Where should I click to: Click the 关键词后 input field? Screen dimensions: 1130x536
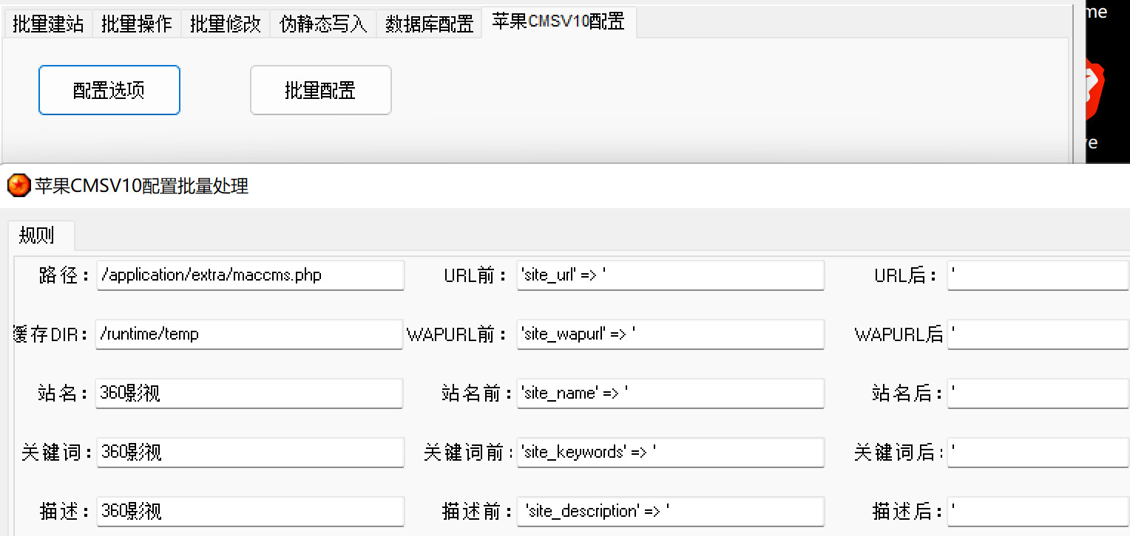(1038, 453)
